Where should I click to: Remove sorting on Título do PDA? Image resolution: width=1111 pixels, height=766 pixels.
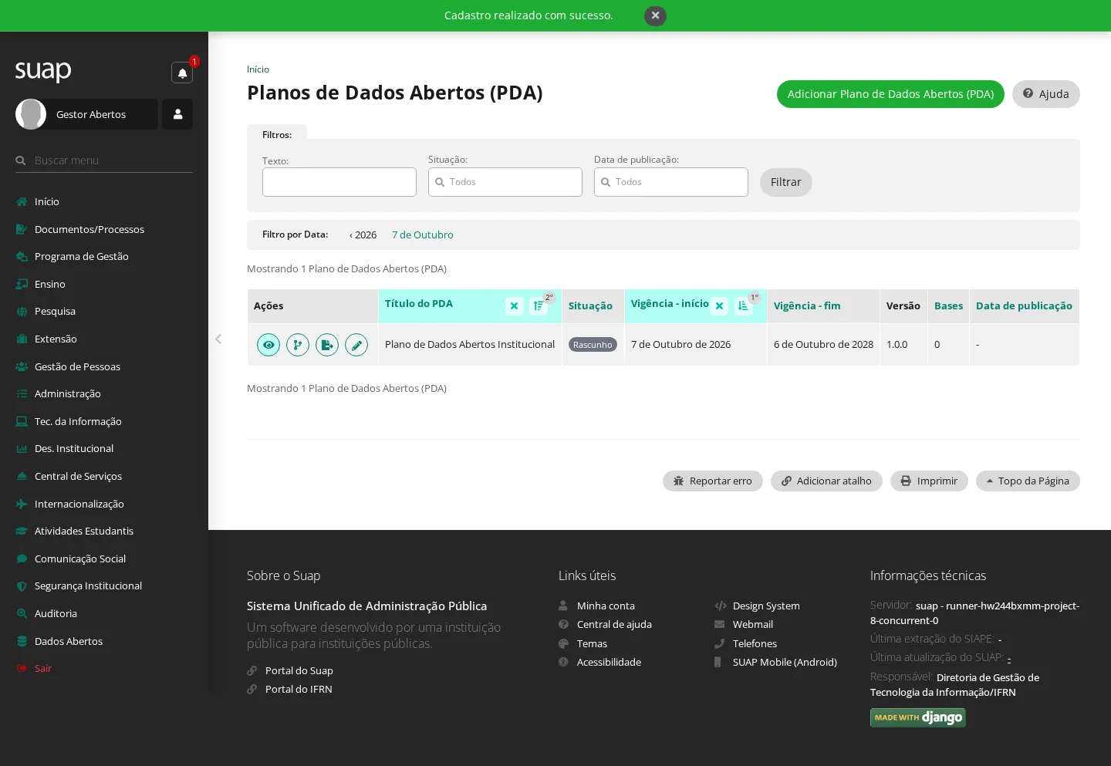(515, 306)
